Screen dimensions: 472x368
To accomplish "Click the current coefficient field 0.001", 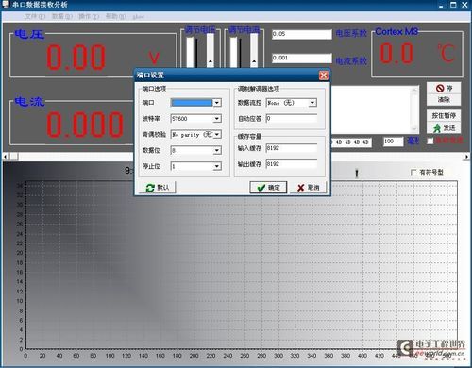I will 302,59.
